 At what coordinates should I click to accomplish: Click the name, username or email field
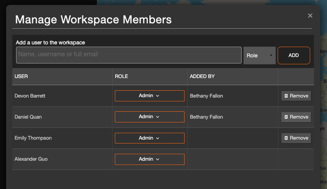click(129, 55)
